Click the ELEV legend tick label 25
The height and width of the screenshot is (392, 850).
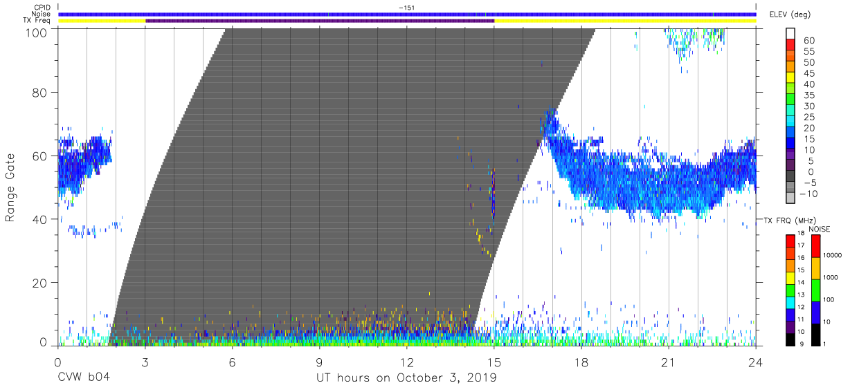coord(808,118)
